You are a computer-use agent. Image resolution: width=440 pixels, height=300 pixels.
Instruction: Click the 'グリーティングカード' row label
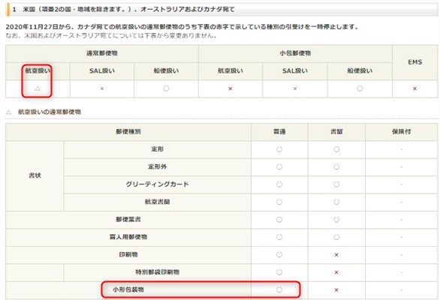(157, 184)
